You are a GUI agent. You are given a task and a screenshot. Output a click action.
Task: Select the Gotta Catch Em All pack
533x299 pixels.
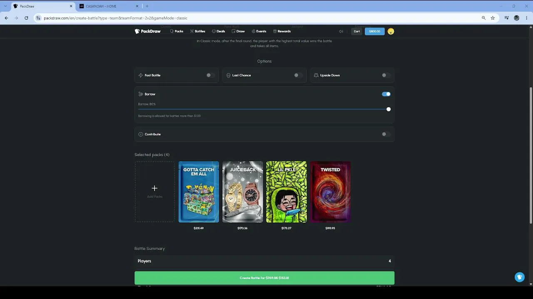[x=199, y=192]
